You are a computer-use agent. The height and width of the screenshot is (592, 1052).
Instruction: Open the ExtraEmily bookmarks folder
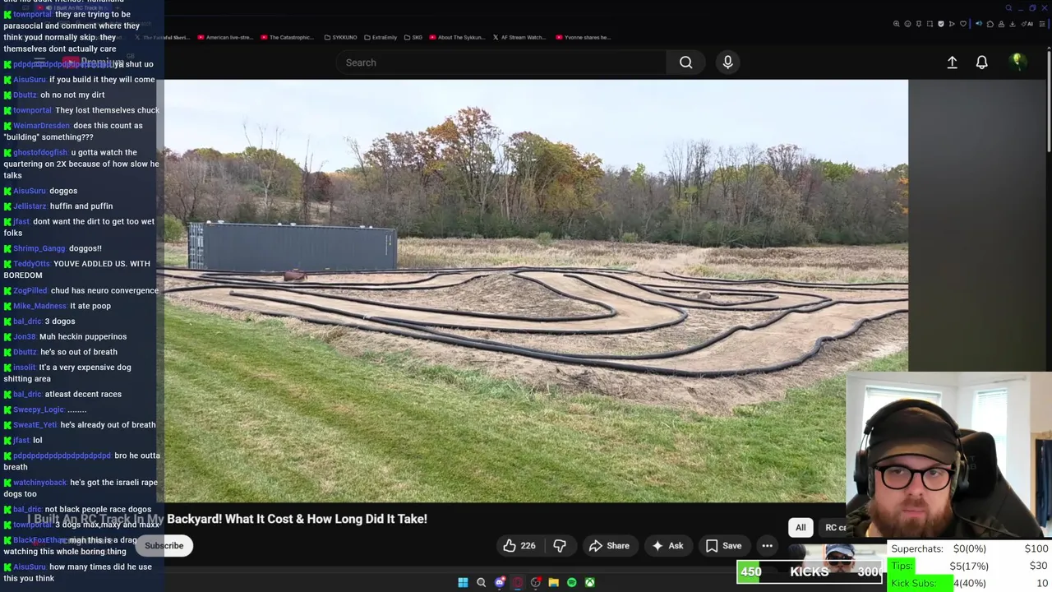coord(381,37)
